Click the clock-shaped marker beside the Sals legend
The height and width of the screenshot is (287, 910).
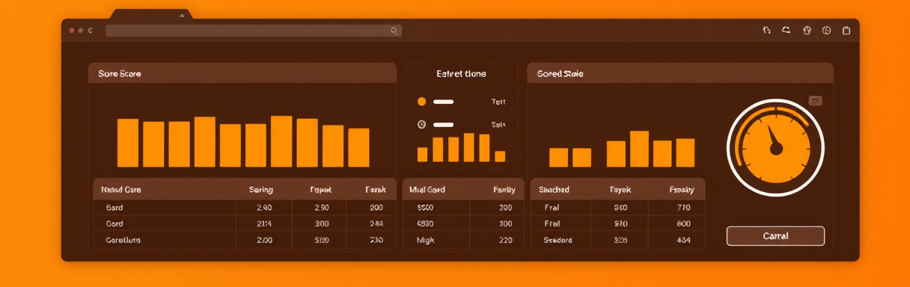(x=421, y=125)
